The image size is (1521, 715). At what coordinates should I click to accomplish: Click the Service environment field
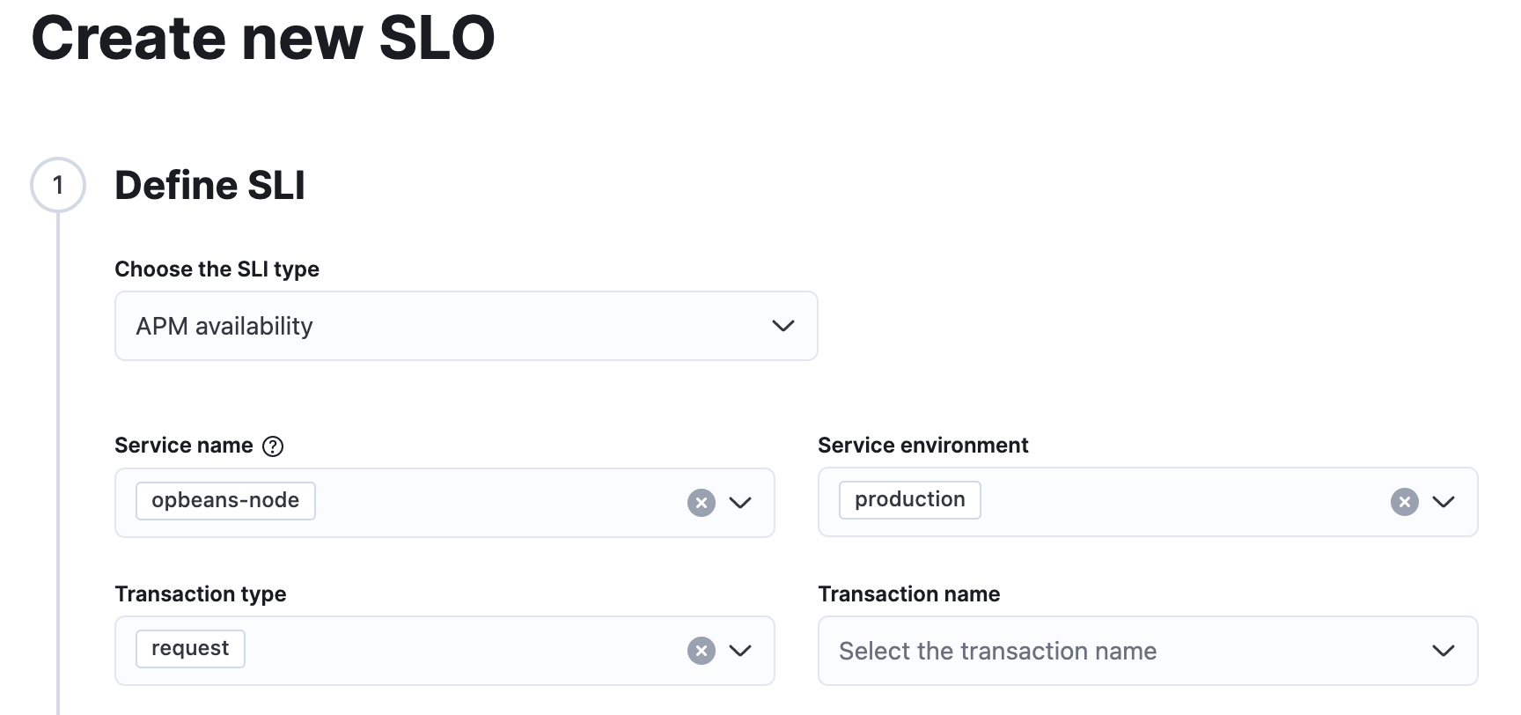[1144, 502]
